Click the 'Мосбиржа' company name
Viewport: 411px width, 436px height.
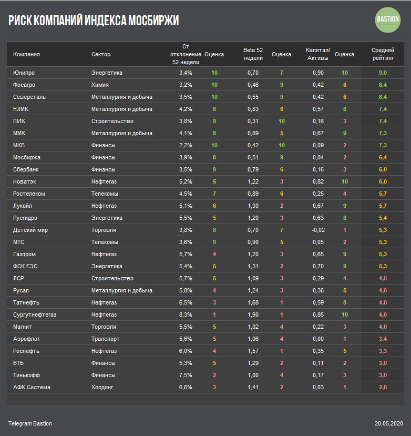tap(27, 157)
